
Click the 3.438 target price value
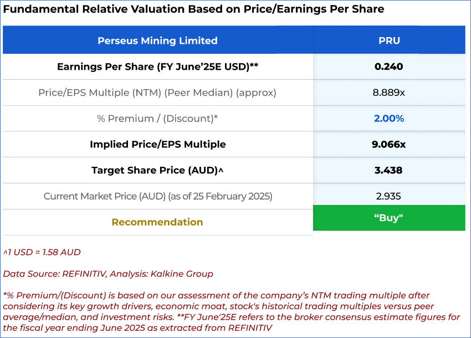point(389,170)
